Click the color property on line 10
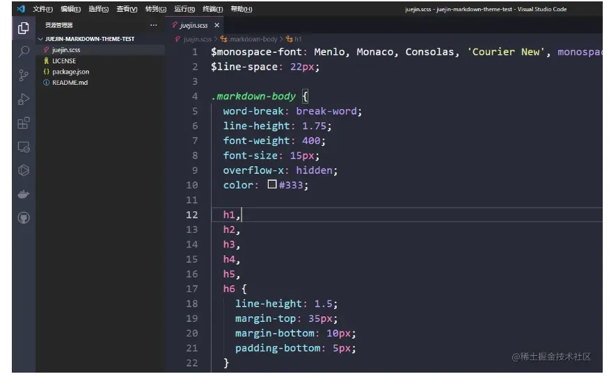The image size is (609, 381). click(238, 185)
